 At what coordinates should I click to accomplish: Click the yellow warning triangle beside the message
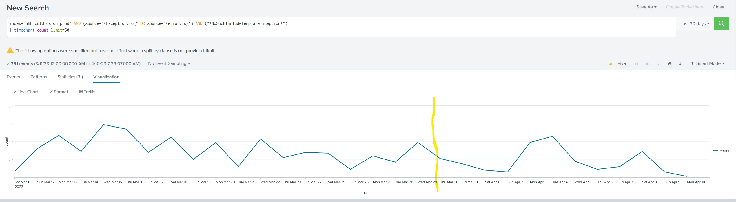(10, 50)
